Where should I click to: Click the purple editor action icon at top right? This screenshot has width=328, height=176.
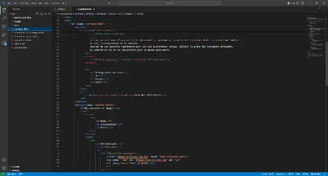[x=319, y=9]
